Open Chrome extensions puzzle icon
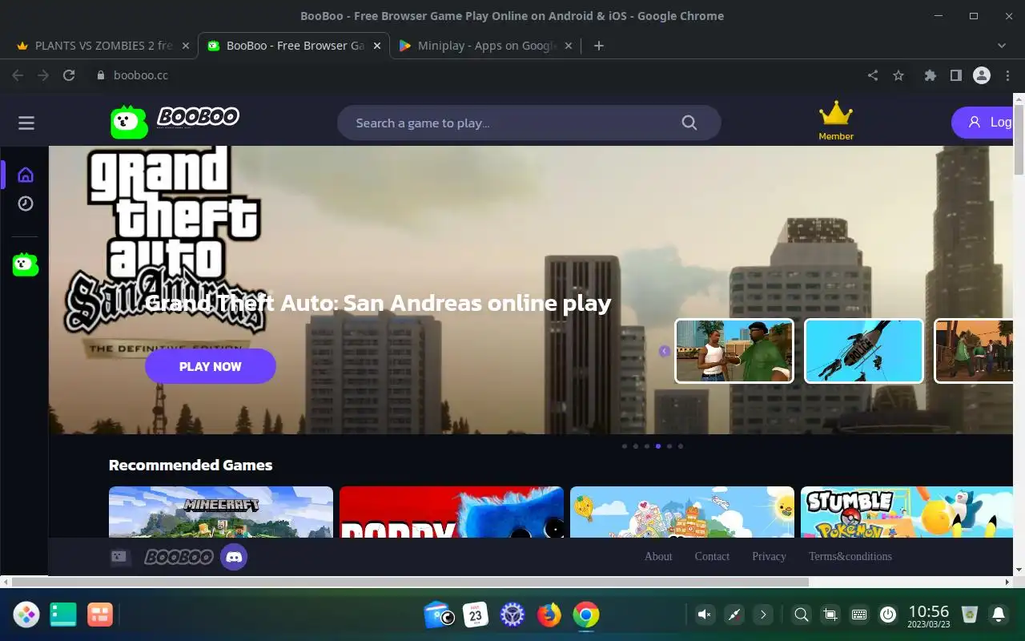Image resolution: width=1025 pixels, height=641 pixels. [930, 75]
